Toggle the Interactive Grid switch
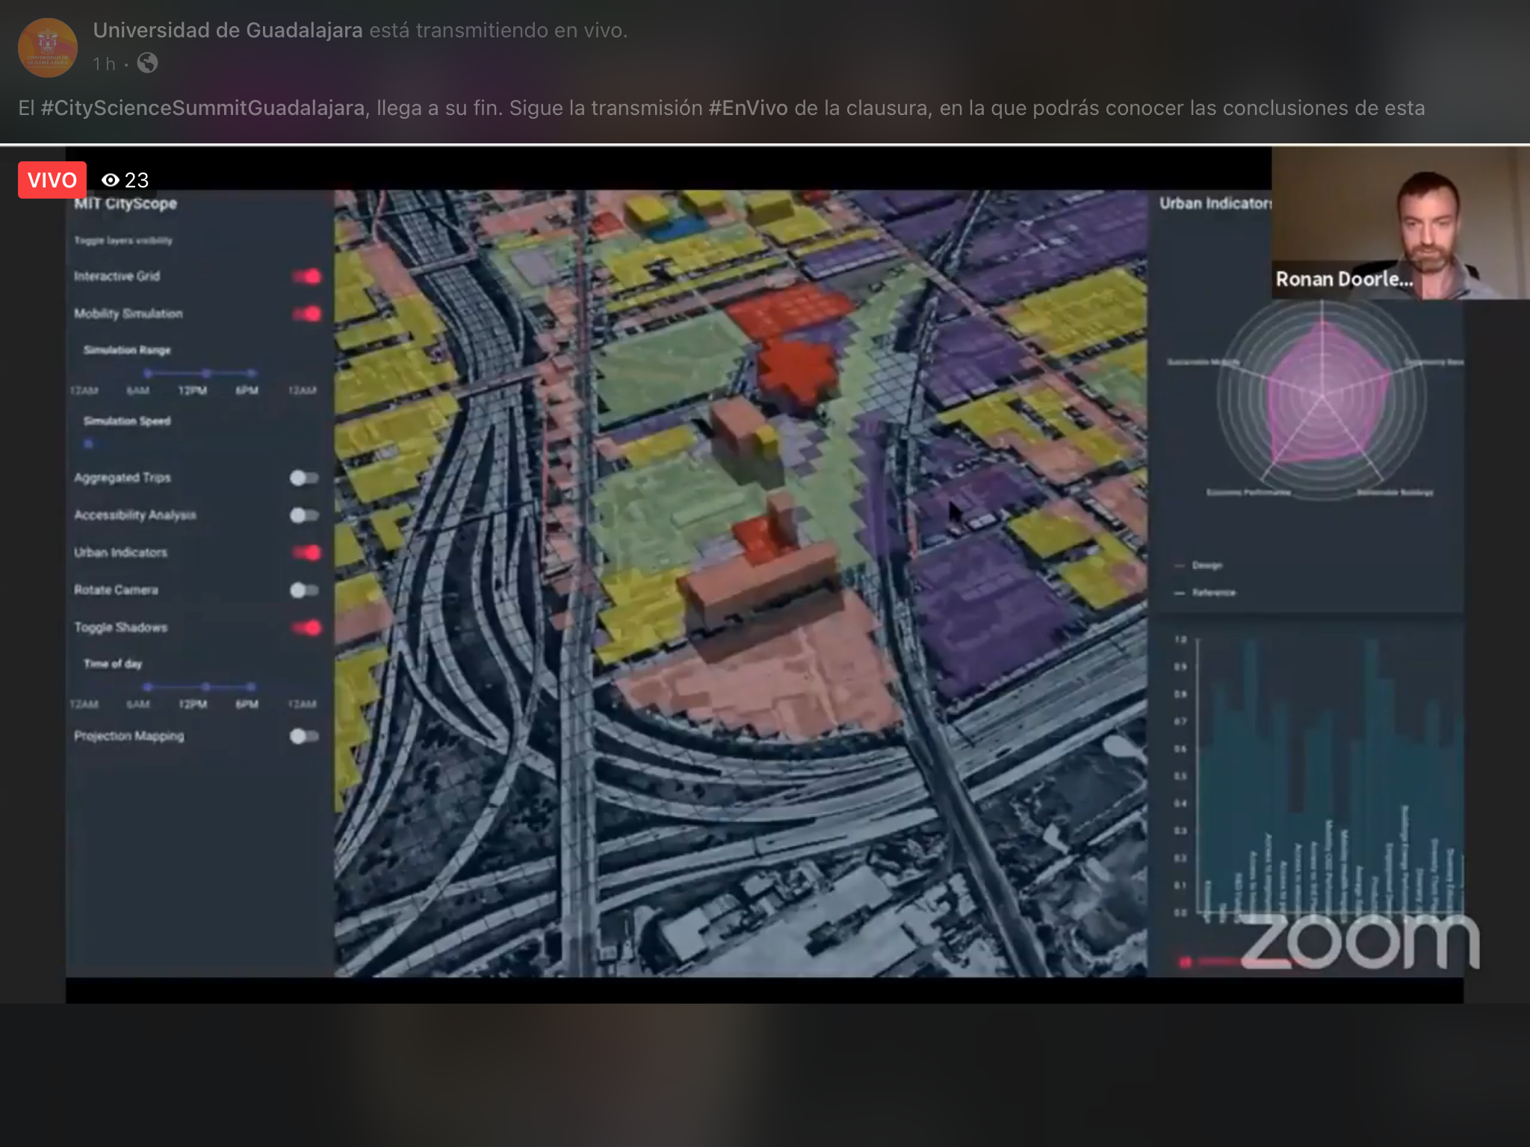The height and width of the screenshot is (1147, 1530). (x=306, y=276)
